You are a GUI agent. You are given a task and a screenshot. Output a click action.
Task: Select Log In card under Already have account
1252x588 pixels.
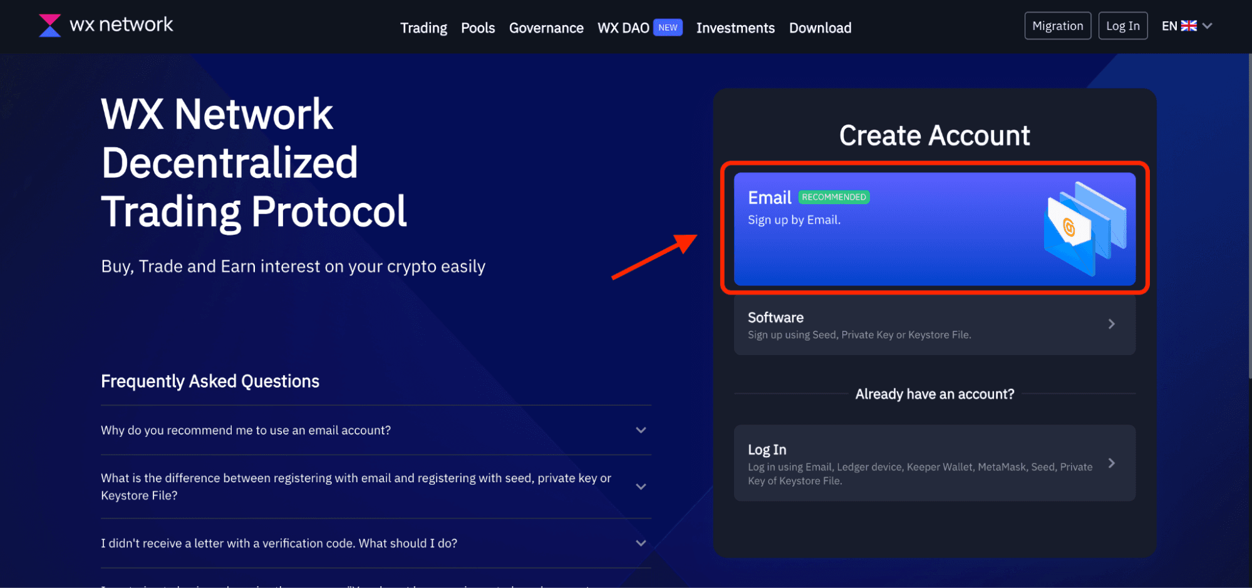(934, 463)
